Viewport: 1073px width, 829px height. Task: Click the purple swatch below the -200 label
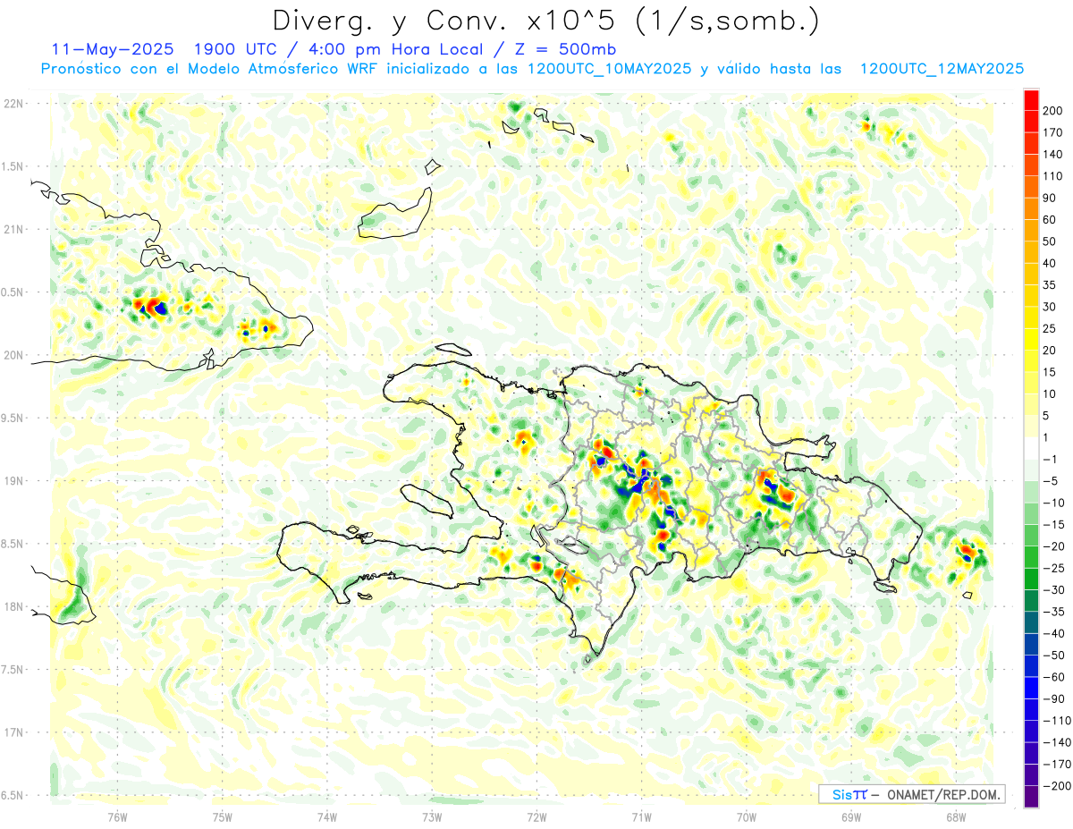tap(1031, 797)
